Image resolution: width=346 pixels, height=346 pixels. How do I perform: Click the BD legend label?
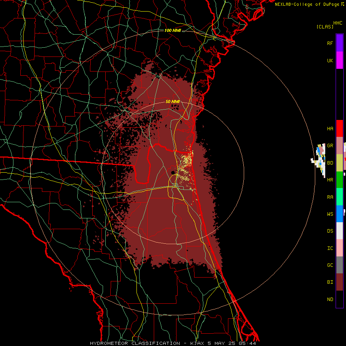tap(330, 163)
